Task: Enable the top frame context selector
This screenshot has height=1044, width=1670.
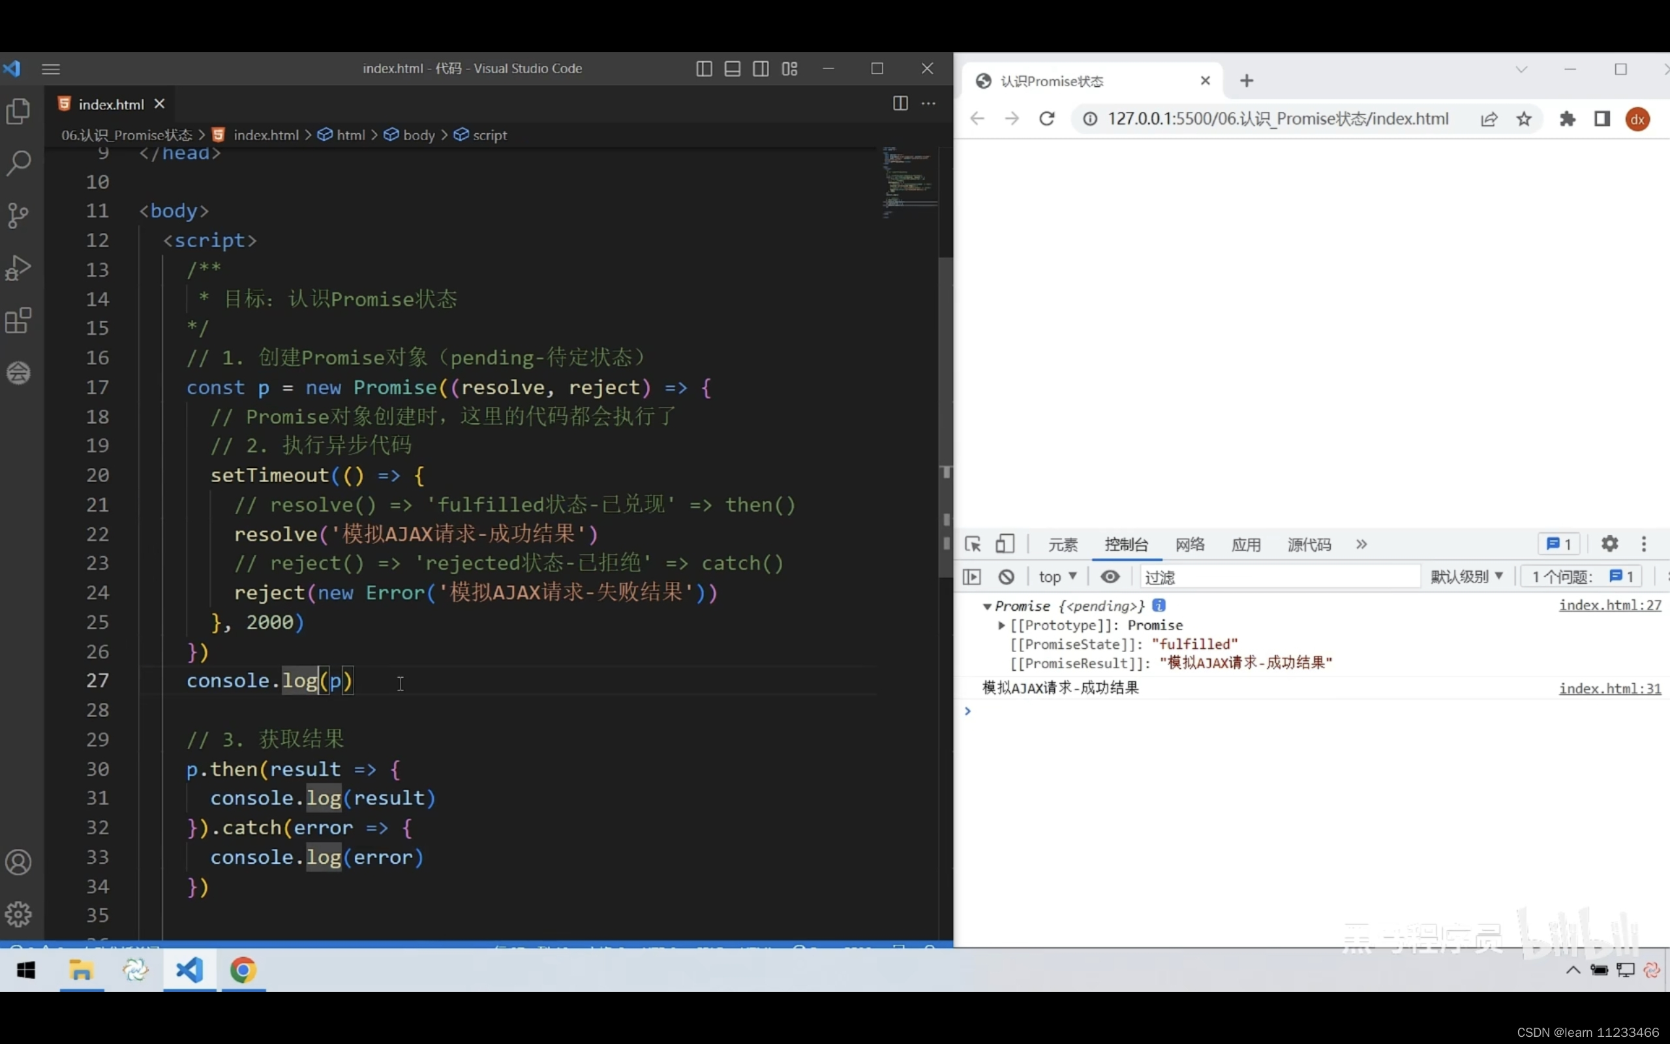Action: pyautogui.click(x=1054, y=576)
